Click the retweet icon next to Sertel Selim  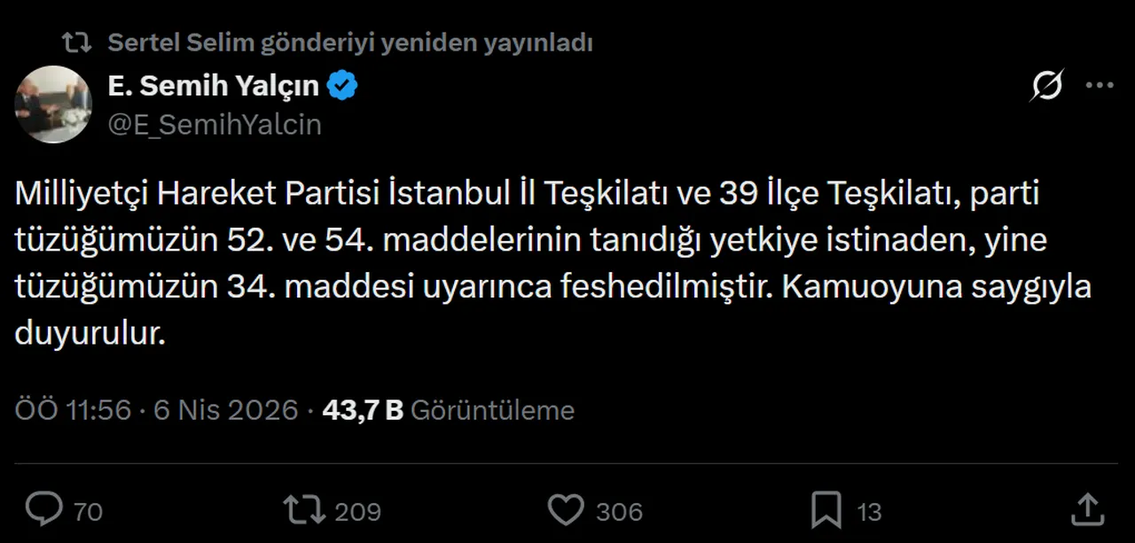pyautogui.click(x=74, y=42)
